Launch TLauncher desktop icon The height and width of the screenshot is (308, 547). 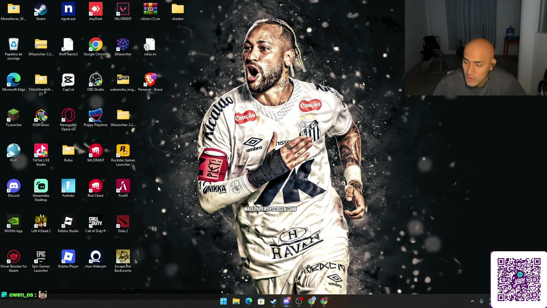point(13,118)
